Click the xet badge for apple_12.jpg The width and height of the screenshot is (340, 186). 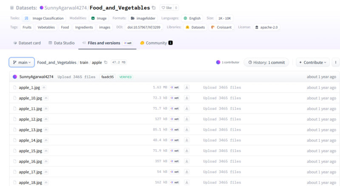tap(174, 119)
